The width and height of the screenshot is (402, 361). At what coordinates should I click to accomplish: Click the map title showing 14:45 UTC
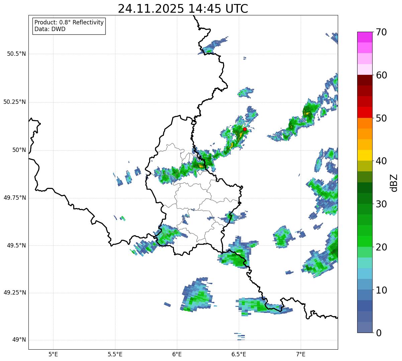(183, 9)
